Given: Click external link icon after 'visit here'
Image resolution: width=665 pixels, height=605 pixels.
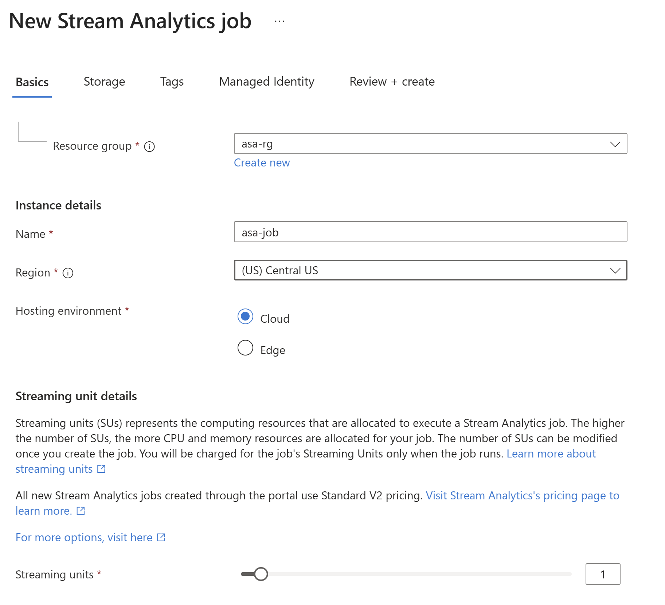Looking at the screenshot, I should tap(161, 537).
